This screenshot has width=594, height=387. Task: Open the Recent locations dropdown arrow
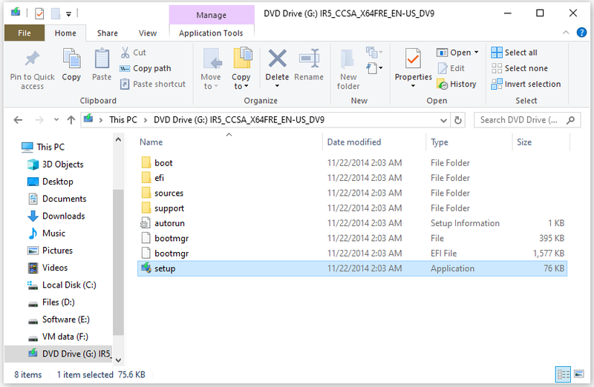click(56, 120)
